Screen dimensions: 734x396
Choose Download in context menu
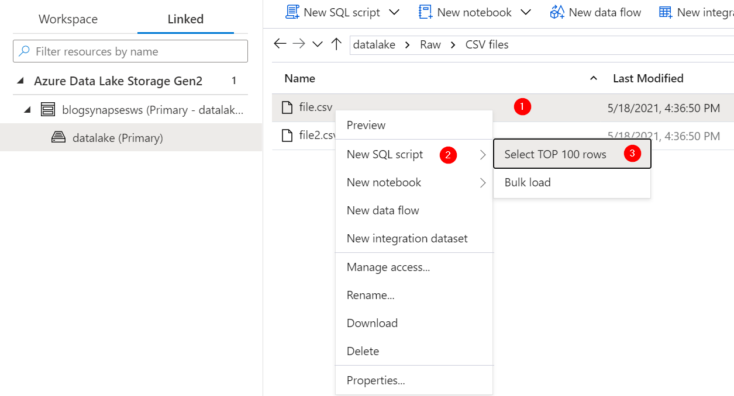(x=414, y=323)
